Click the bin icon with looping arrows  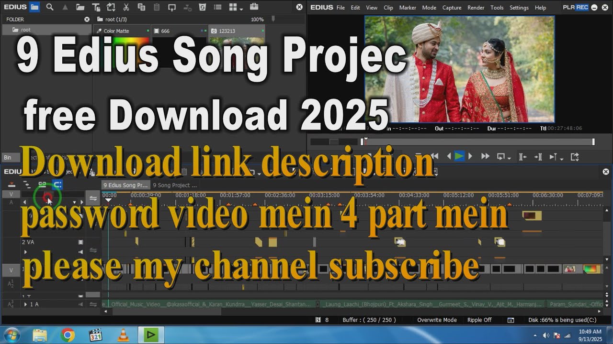[x=111, y=7]
